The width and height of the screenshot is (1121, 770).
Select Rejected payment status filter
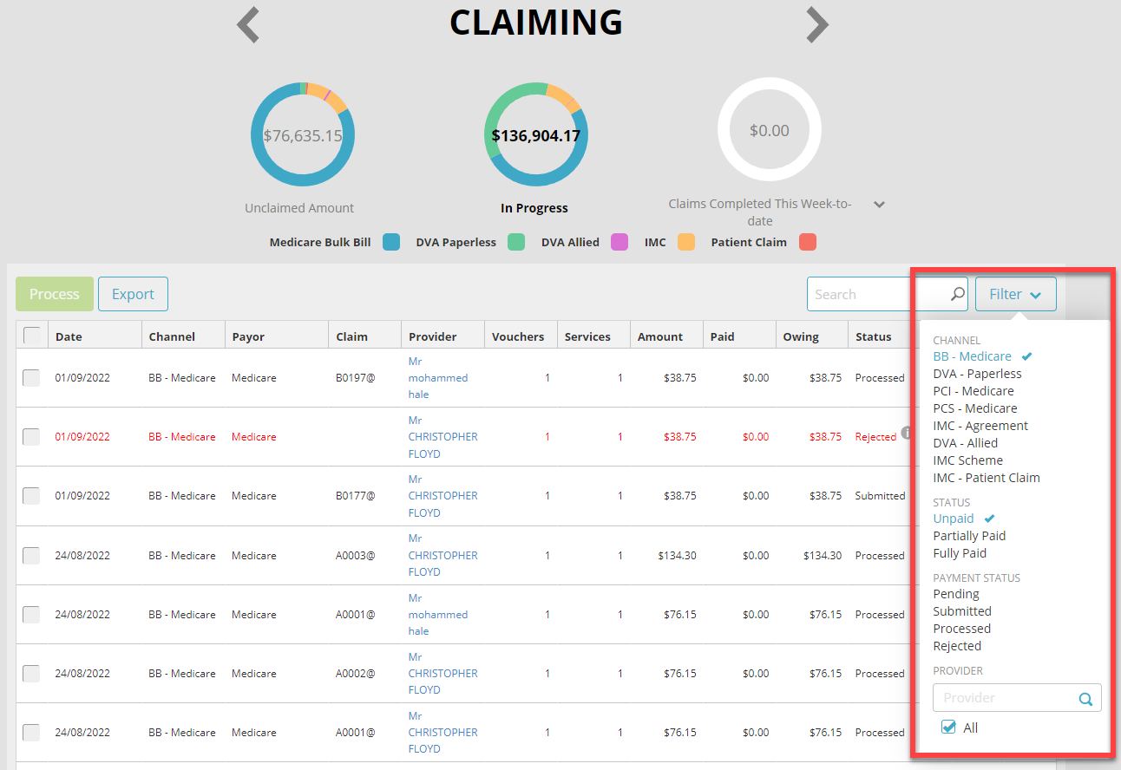coord(958,646)
